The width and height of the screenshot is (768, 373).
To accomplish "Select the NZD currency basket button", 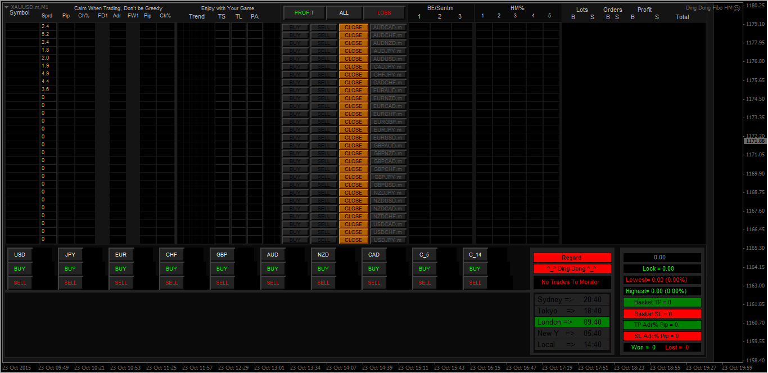I will coord(323,254).
